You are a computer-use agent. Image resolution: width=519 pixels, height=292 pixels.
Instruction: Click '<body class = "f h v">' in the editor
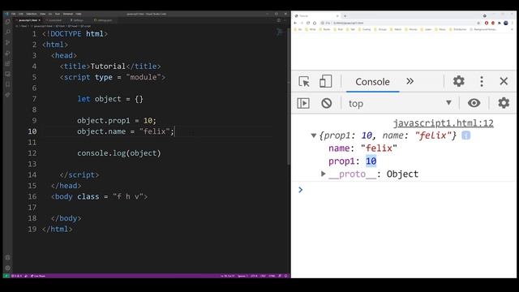click(99, 196)
